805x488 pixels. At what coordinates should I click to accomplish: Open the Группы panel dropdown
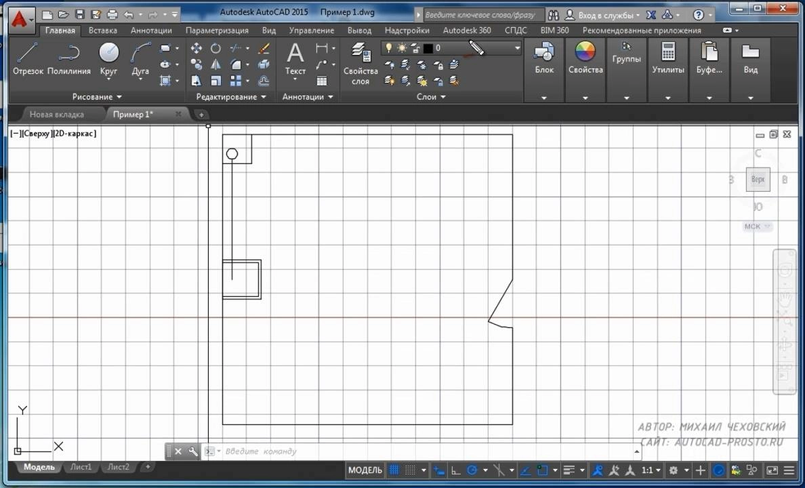tap(626, 98)
